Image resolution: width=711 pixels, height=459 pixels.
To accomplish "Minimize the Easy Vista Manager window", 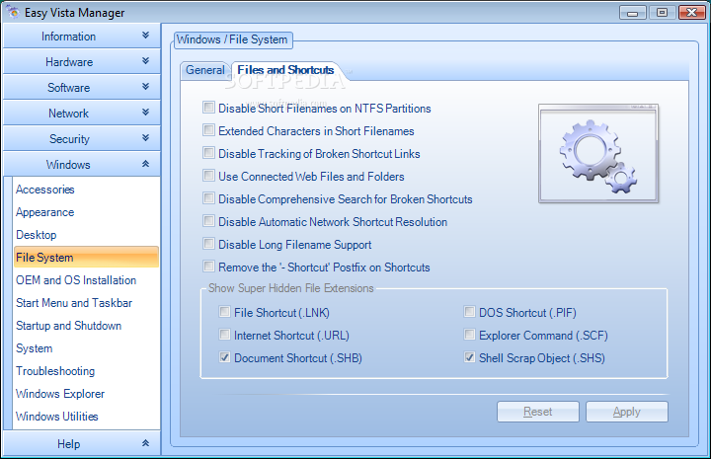I will (x=633, y=13).
